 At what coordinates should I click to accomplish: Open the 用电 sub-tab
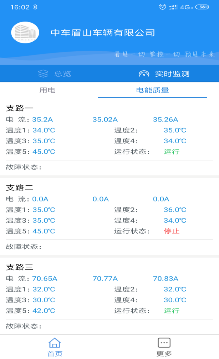pyautogui.click(x=47, y=90)
